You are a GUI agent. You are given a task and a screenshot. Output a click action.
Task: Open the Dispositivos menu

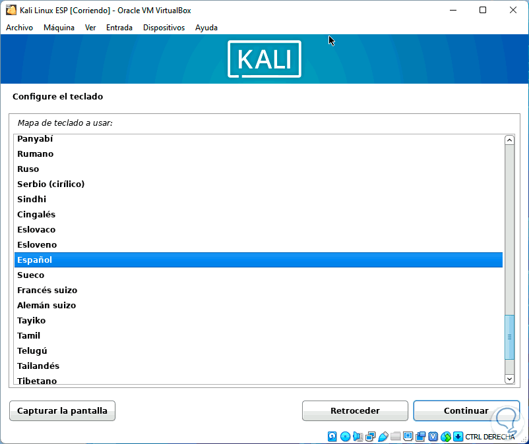click(164, 28)
